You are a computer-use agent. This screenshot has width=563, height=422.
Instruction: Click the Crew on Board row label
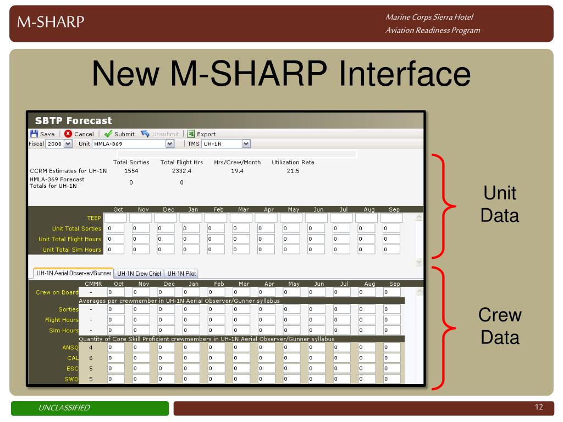point(57,292)
